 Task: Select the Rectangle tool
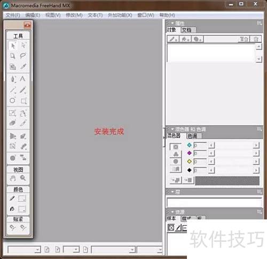pos(23,101)
